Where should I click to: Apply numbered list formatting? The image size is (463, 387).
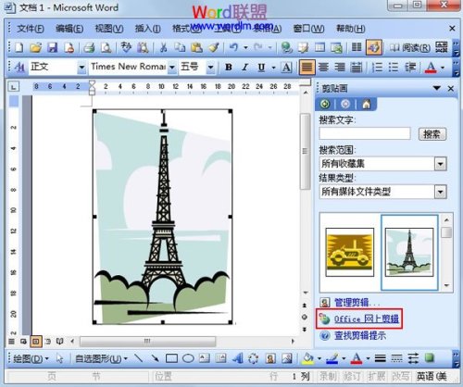pos(377,67)
